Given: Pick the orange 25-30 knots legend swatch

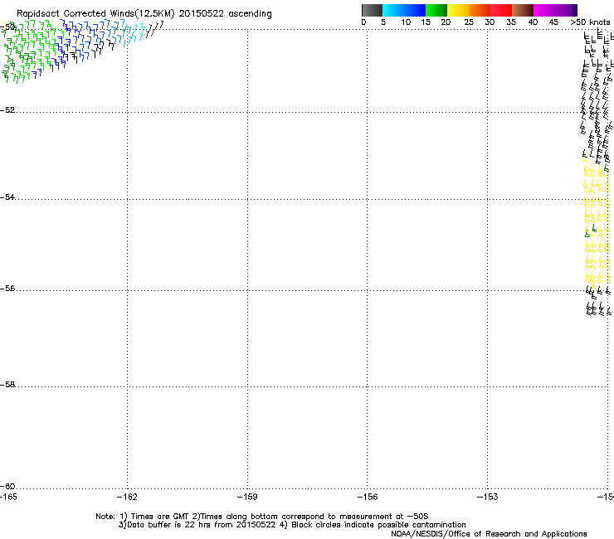Looking at the screenshot, I should 480,10.
